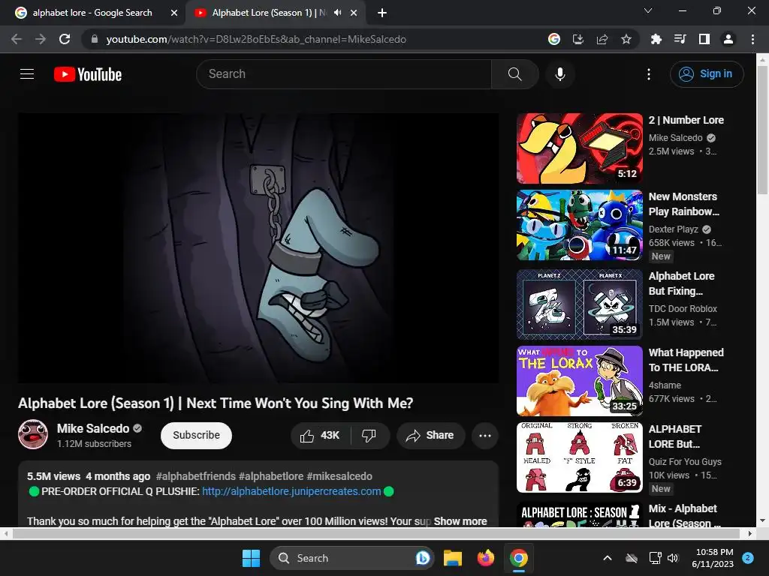
Task: Open ALPHABET LORE But quiz thumbnail
Action: 579,457
